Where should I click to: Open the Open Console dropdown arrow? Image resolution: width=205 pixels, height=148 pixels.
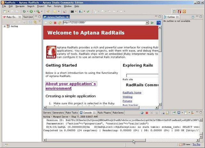189,113
